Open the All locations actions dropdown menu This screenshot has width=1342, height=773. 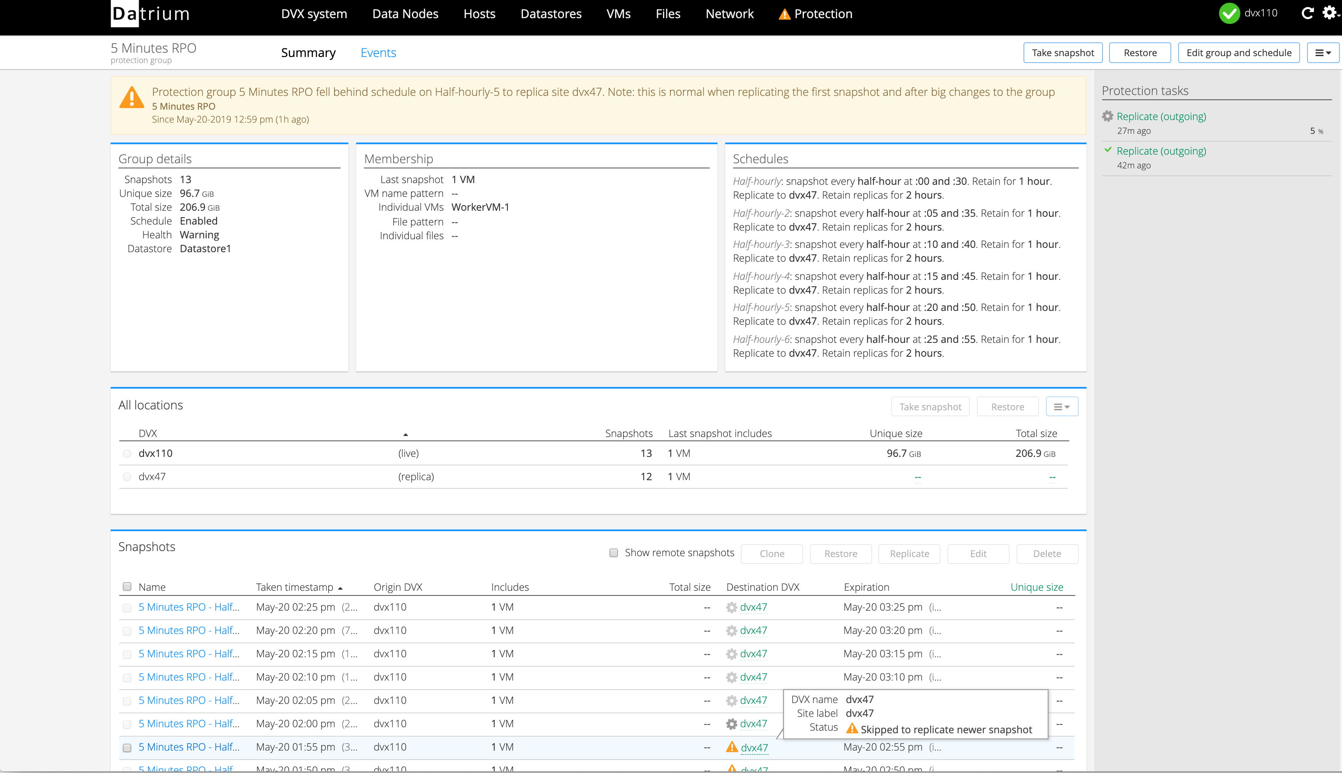point(1062,407)
